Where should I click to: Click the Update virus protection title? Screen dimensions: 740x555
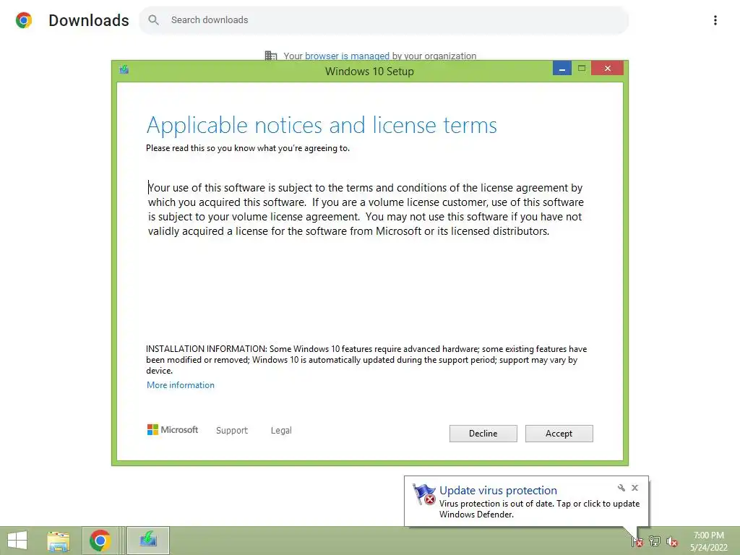498,491
